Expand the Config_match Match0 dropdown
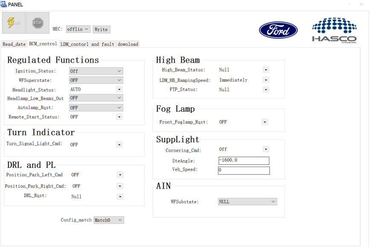This screenshot has width=371, height=247. (x=109, y=220)
